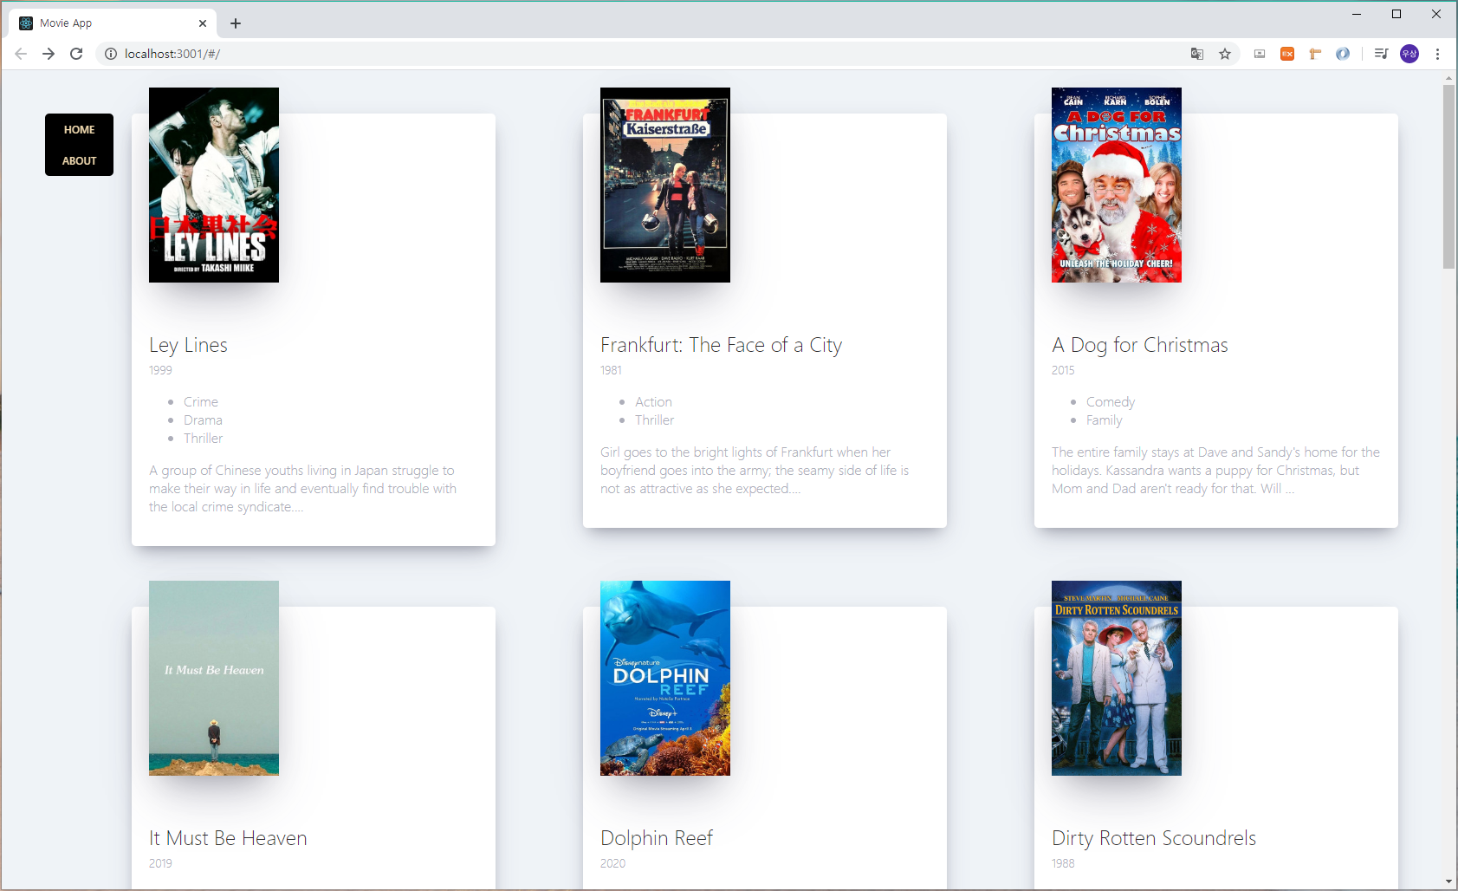This screenshot has height=891, width=1458.
Task: Click the year 1981 under Frankfurt
Action: pos(611,370)
